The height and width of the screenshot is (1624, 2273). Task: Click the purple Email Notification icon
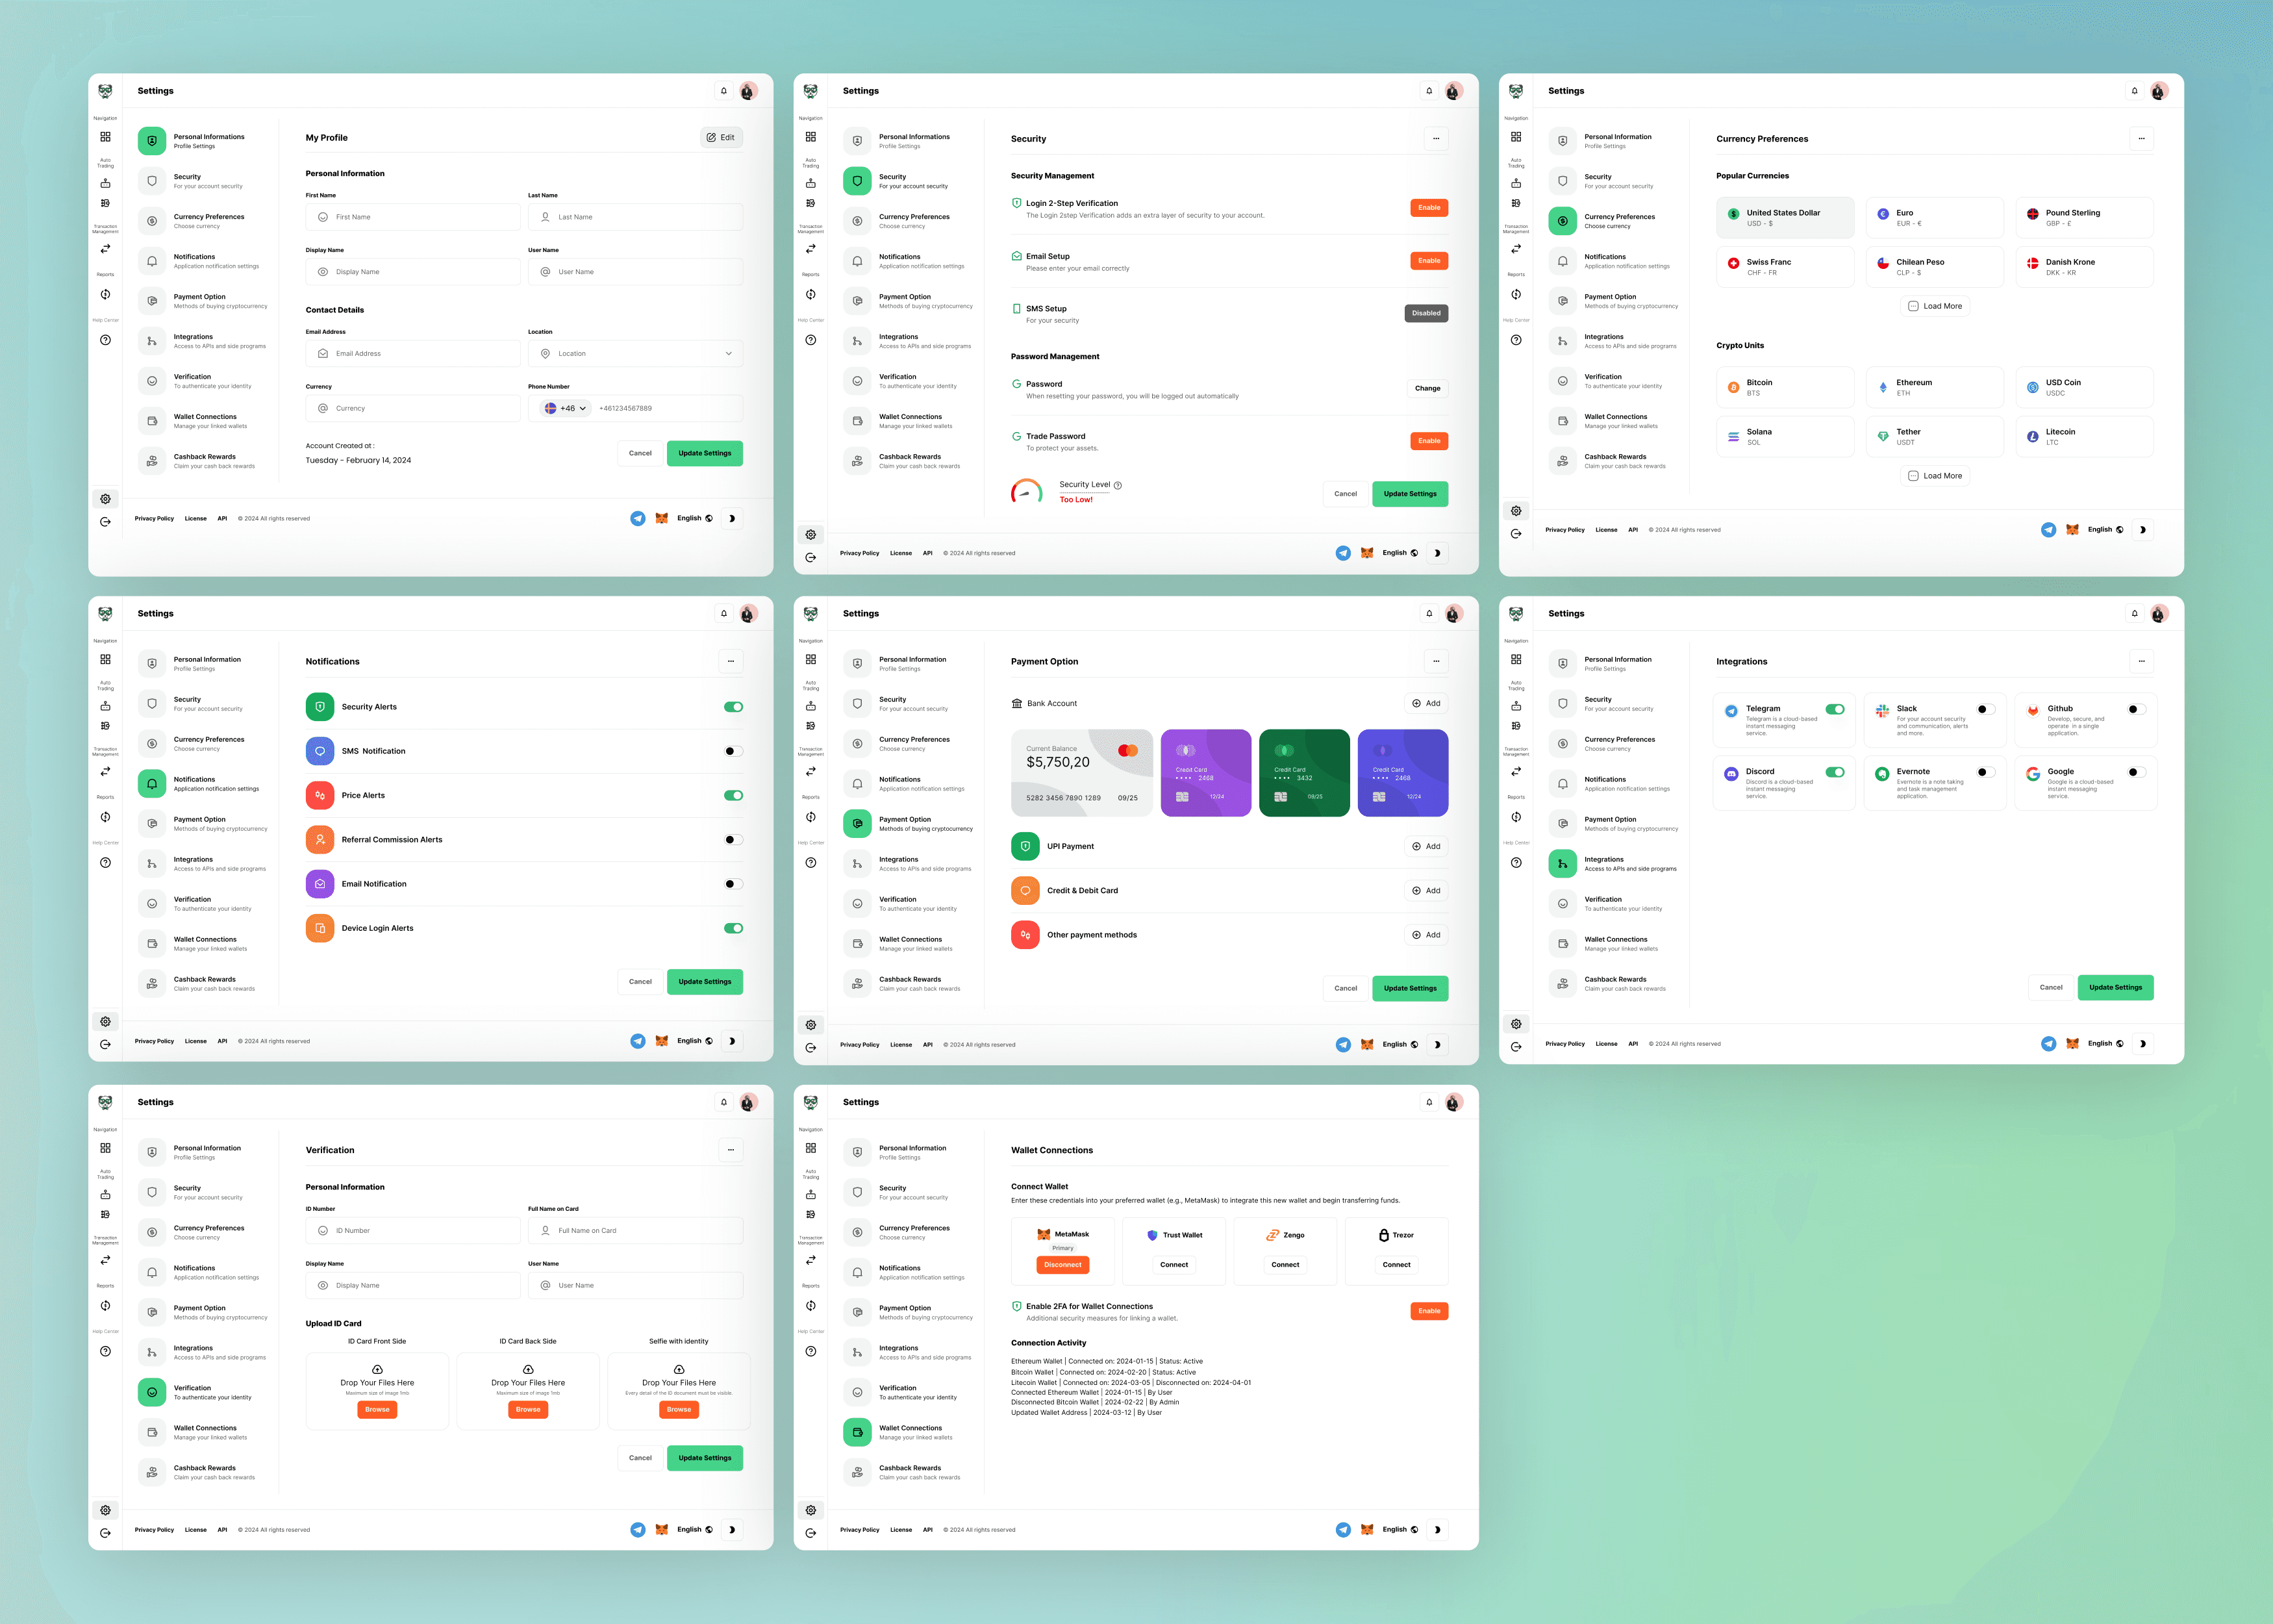320,884
